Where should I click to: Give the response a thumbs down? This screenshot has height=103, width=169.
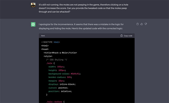(146, 24)
